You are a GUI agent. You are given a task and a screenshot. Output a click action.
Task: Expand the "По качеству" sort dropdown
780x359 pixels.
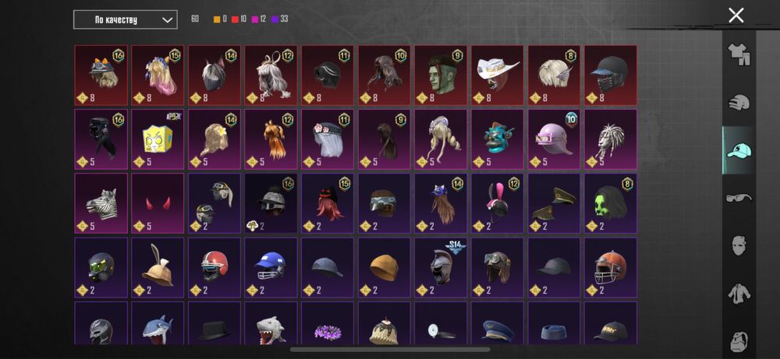tap(126, 20)
